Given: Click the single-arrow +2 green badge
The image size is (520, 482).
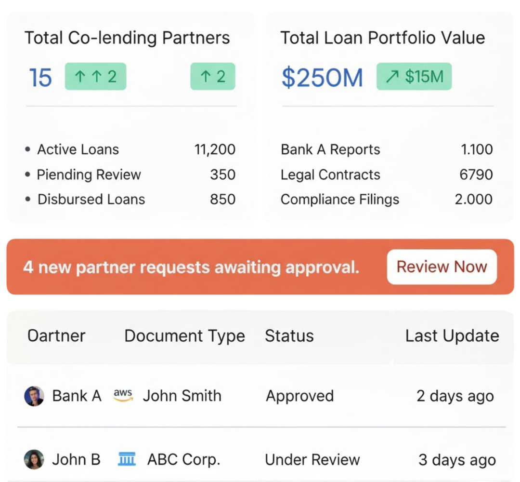Looking at the screenshot, I should pos(213,77).
